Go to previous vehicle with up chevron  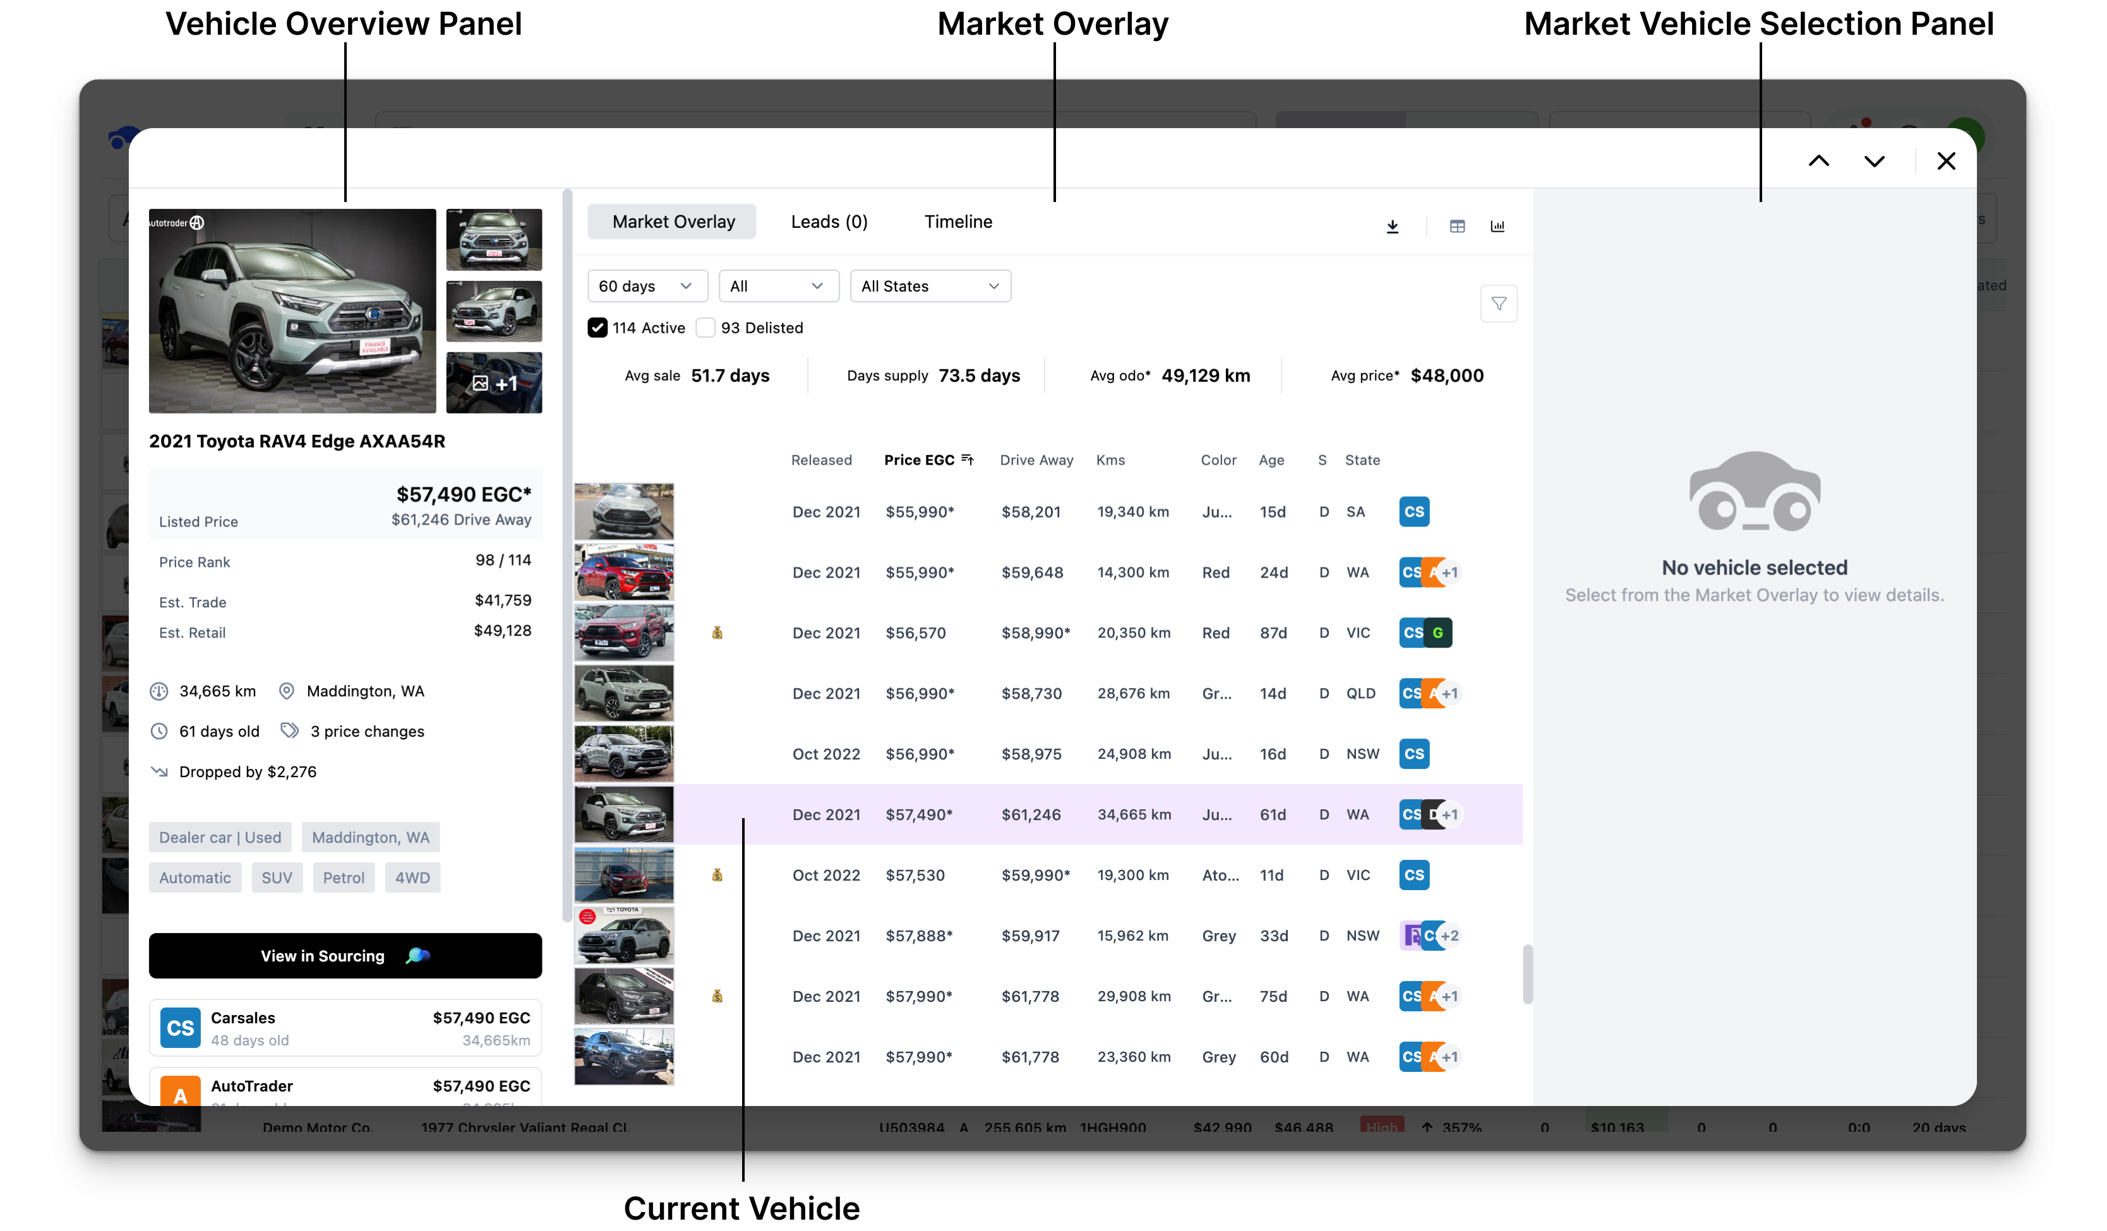[1818, 161]
